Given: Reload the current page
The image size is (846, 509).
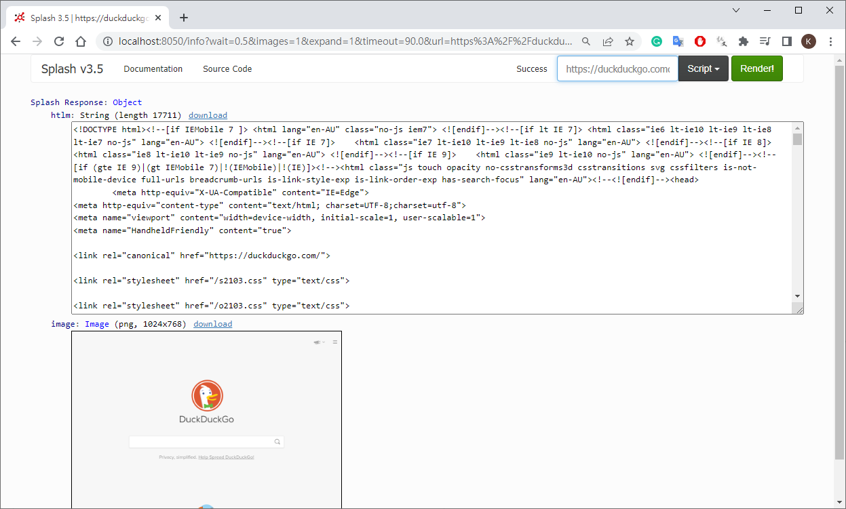Looking at the screenshot, I should click(x=59, y=41).
